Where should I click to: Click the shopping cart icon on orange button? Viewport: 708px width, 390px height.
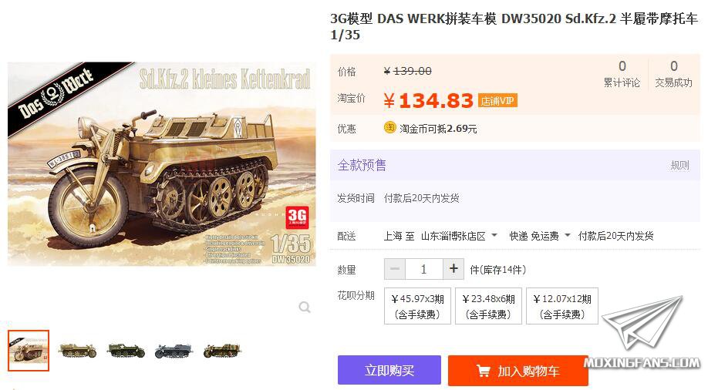tap(483, 371)
